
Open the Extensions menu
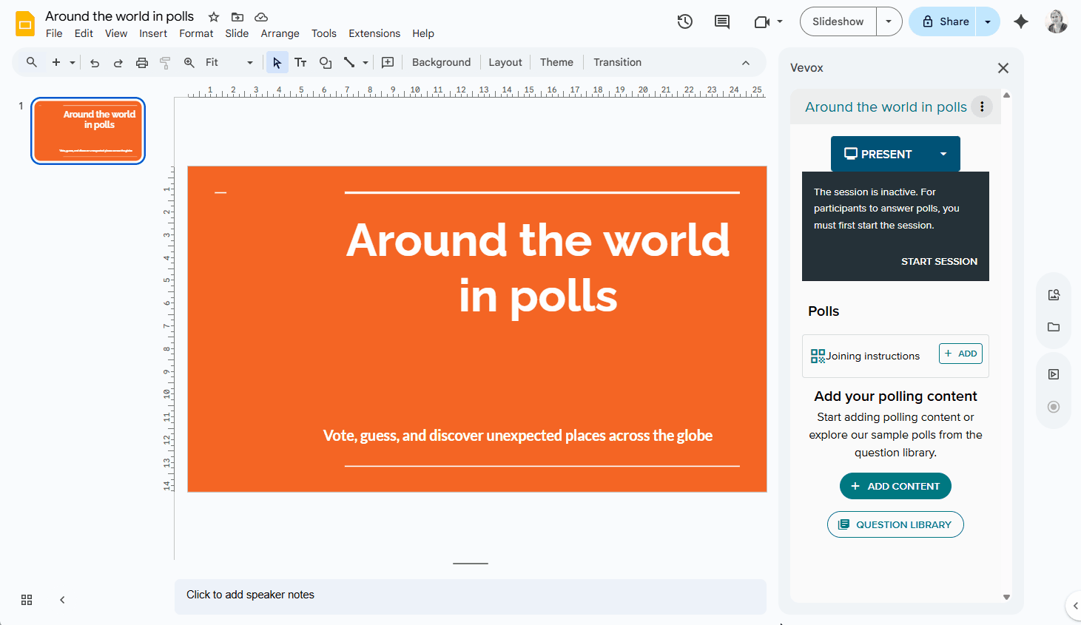374,33
